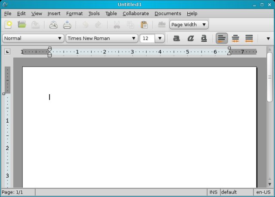Image resolution: width=275 pixels, height=197 pixels.
Task: Open the Edit menu
Action: point(21,13)
